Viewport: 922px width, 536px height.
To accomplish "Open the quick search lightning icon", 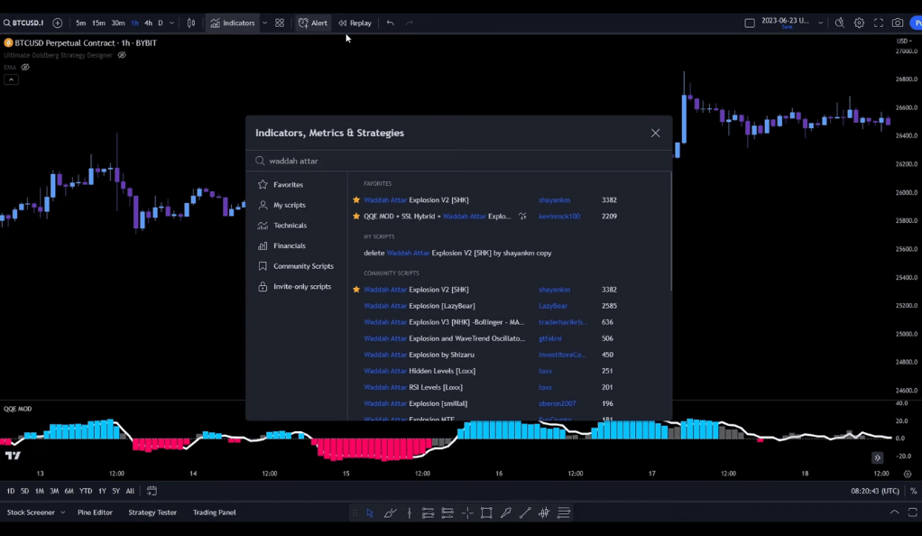I will coord(840,23).
